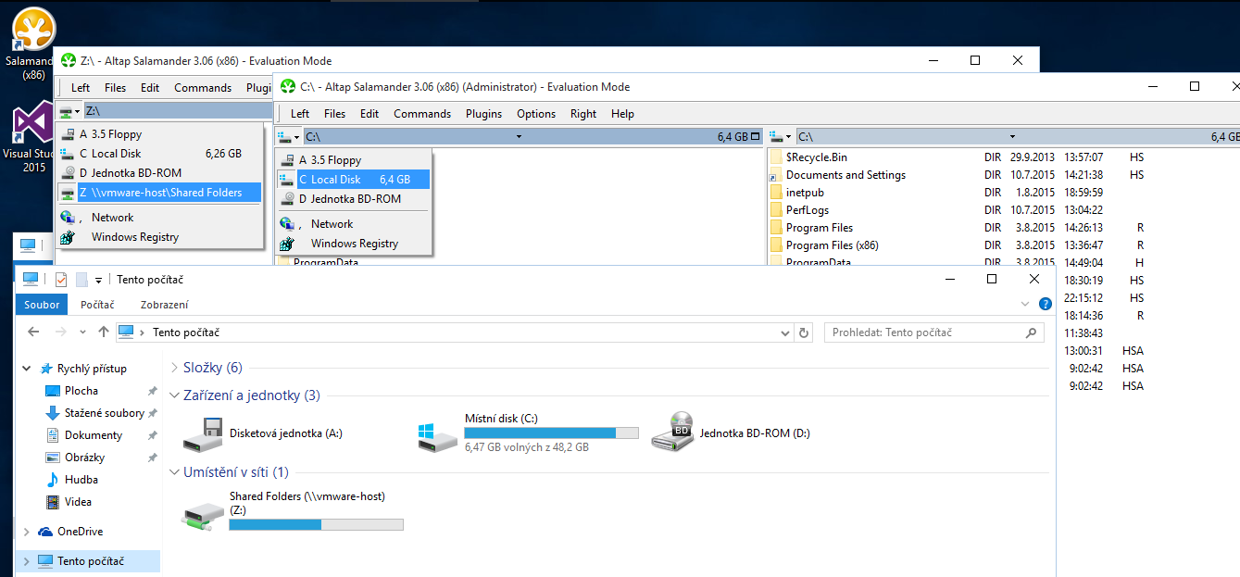Pick D Jednotka BD-ROM in Z:\ window drive menu

tap(160, 173)
